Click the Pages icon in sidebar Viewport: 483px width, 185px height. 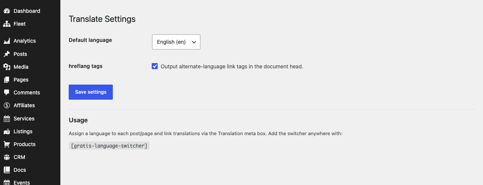pyautogui.click(x=7, y=80)
